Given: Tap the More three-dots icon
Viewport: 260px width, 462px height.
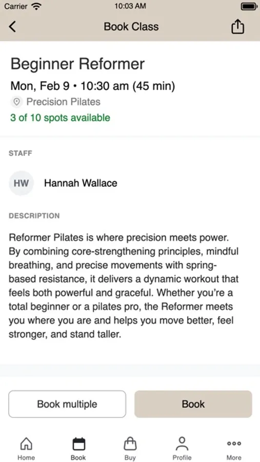Looking at the screenshot, I should coord(234,444).
